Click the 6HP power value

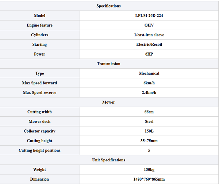coord(149,54)
